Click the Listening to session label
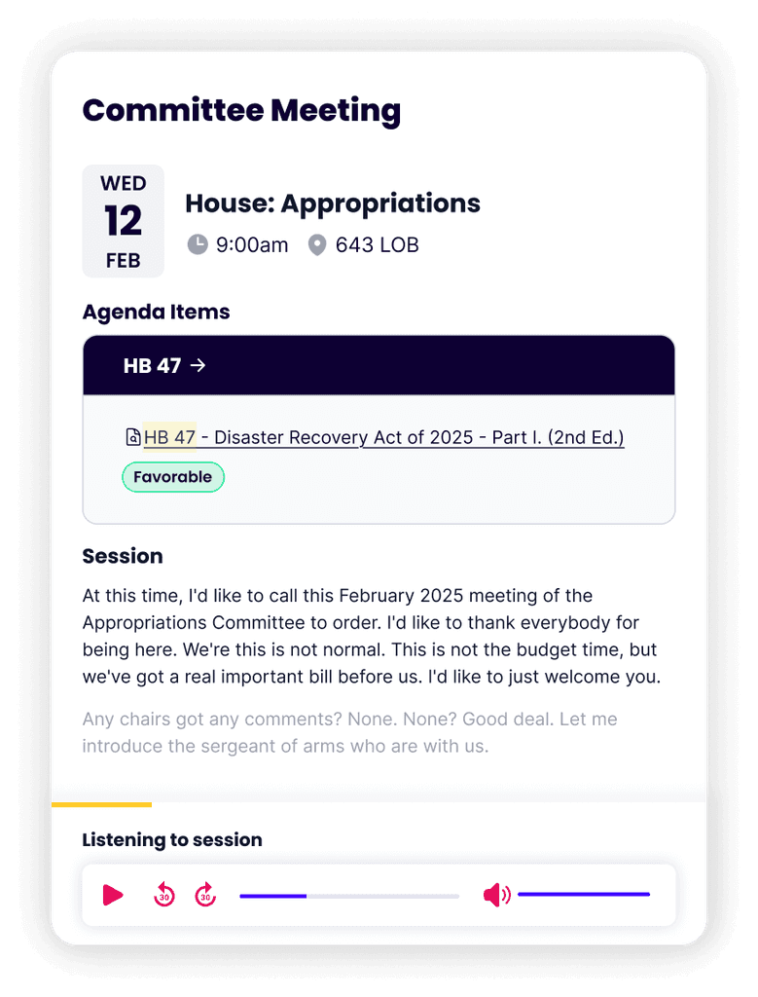The width and height of the screenshot is (758, 997). (171, 839)
